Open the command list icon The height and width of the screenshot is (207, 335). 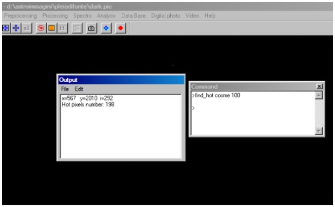[77, 28]
